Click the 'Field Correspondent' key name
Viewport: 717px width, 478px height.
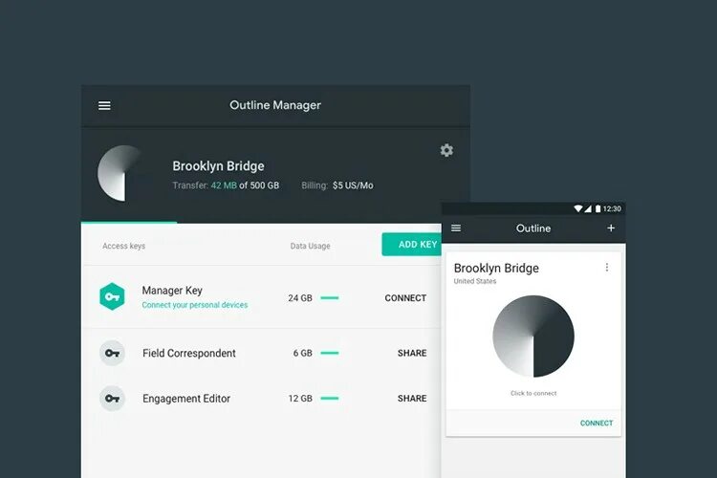pyautogui.click(x=189, y=353)
